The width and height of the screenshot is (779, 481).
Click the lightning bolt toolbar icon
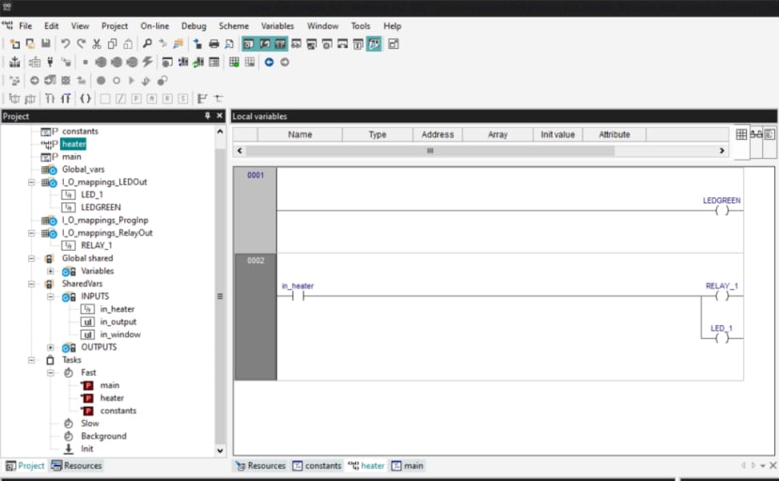pos(148,62)
